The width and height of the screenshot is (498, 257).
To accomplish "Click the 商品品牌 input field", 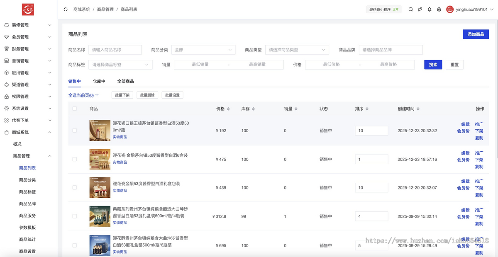I will click(x=391, y=50).
